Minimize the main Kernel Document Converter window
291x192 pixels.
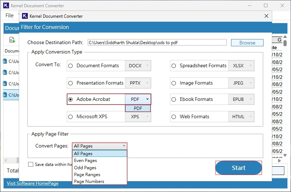click(x=249, y=5)
